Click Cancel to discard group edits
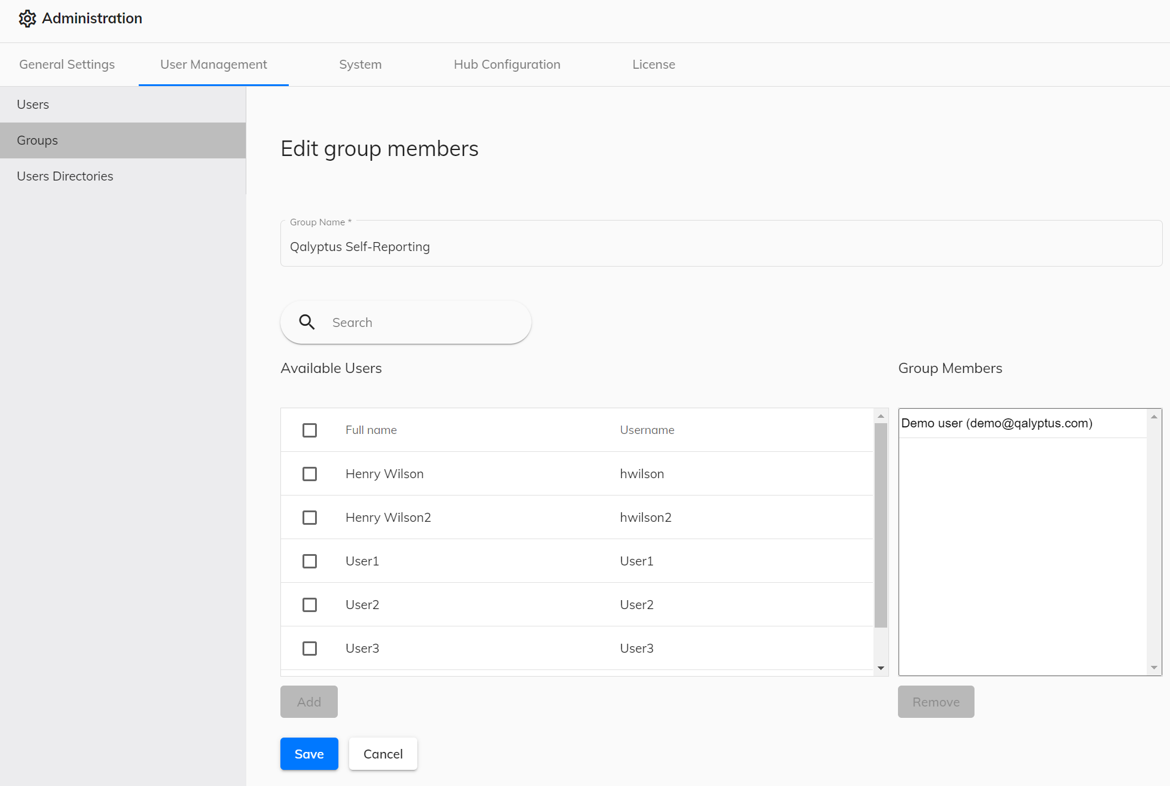This screenshot has width=1170, height=786. (x=381, y=754)
